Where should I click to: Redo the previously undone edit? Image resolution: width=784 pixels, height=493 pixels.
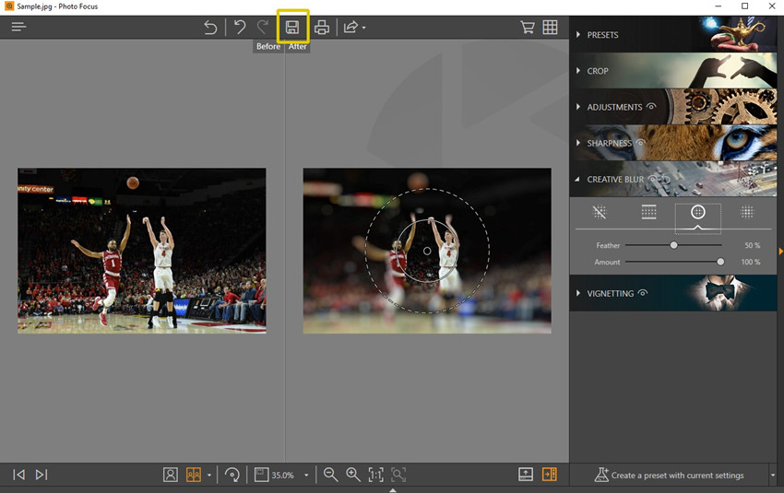pos(263,27)
